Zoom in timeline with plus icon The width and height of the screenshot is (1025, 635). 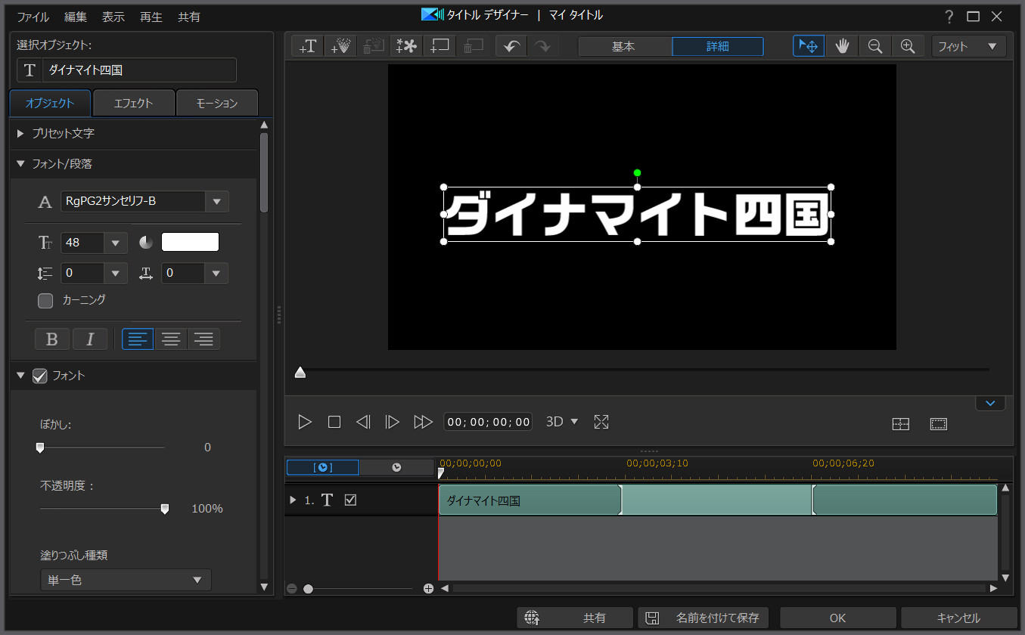(428, 588)
